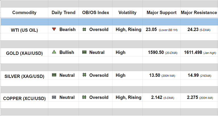Select the Major Resistance column header

pyautogui.click(x=199, y=12)
